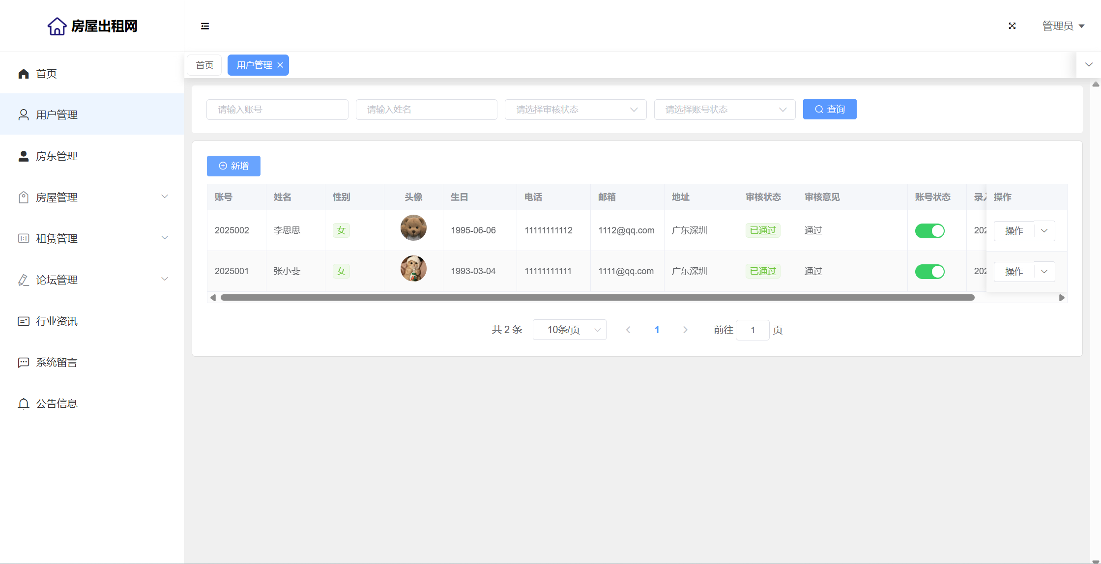Click the 查询 search button
The width and height of the screenshot is (1101, 564).
point(829,109)
